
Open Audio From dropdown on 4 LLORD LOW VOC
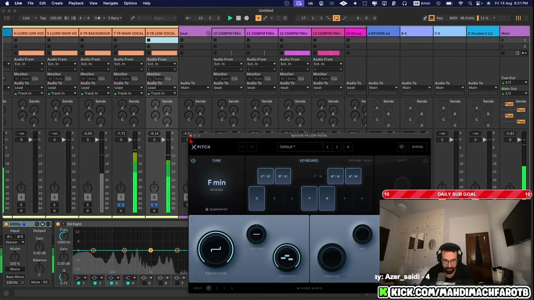point(29,64)
